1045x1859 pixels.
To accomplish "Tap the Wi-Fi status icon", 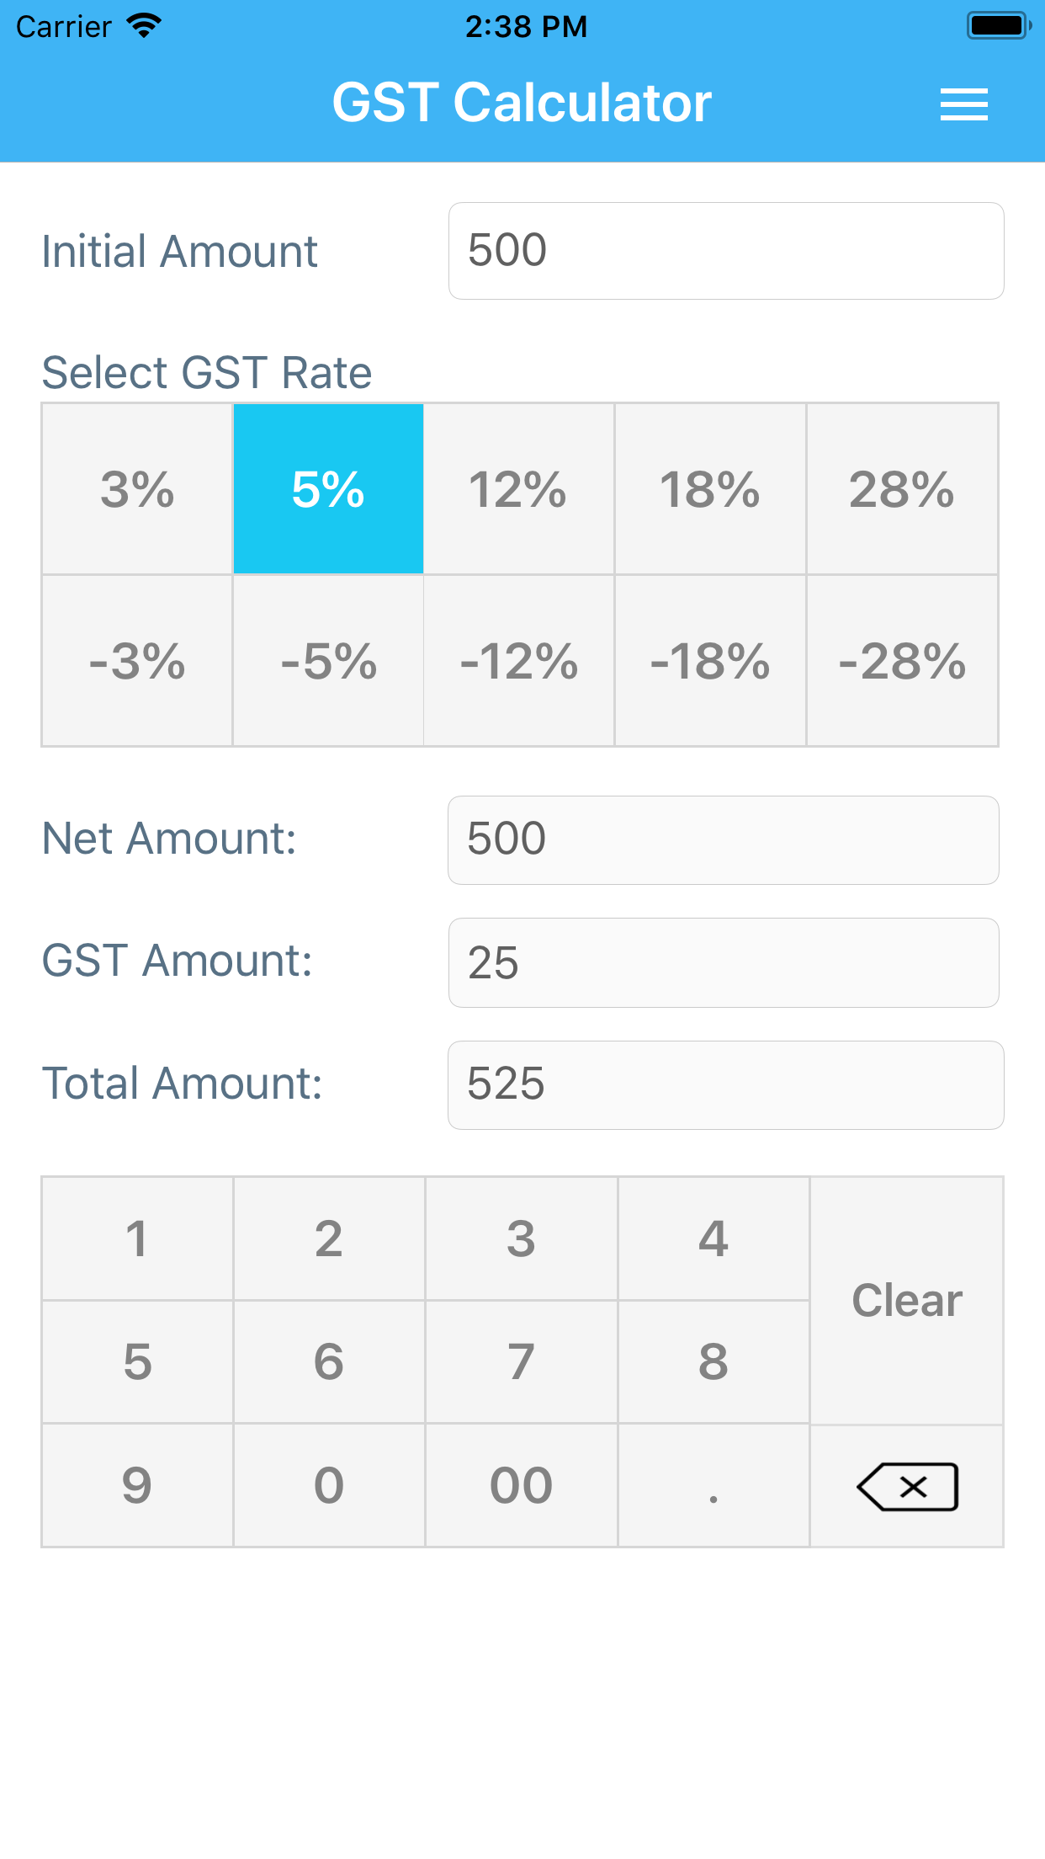I will pyautogui.click(x=144, y=26).
